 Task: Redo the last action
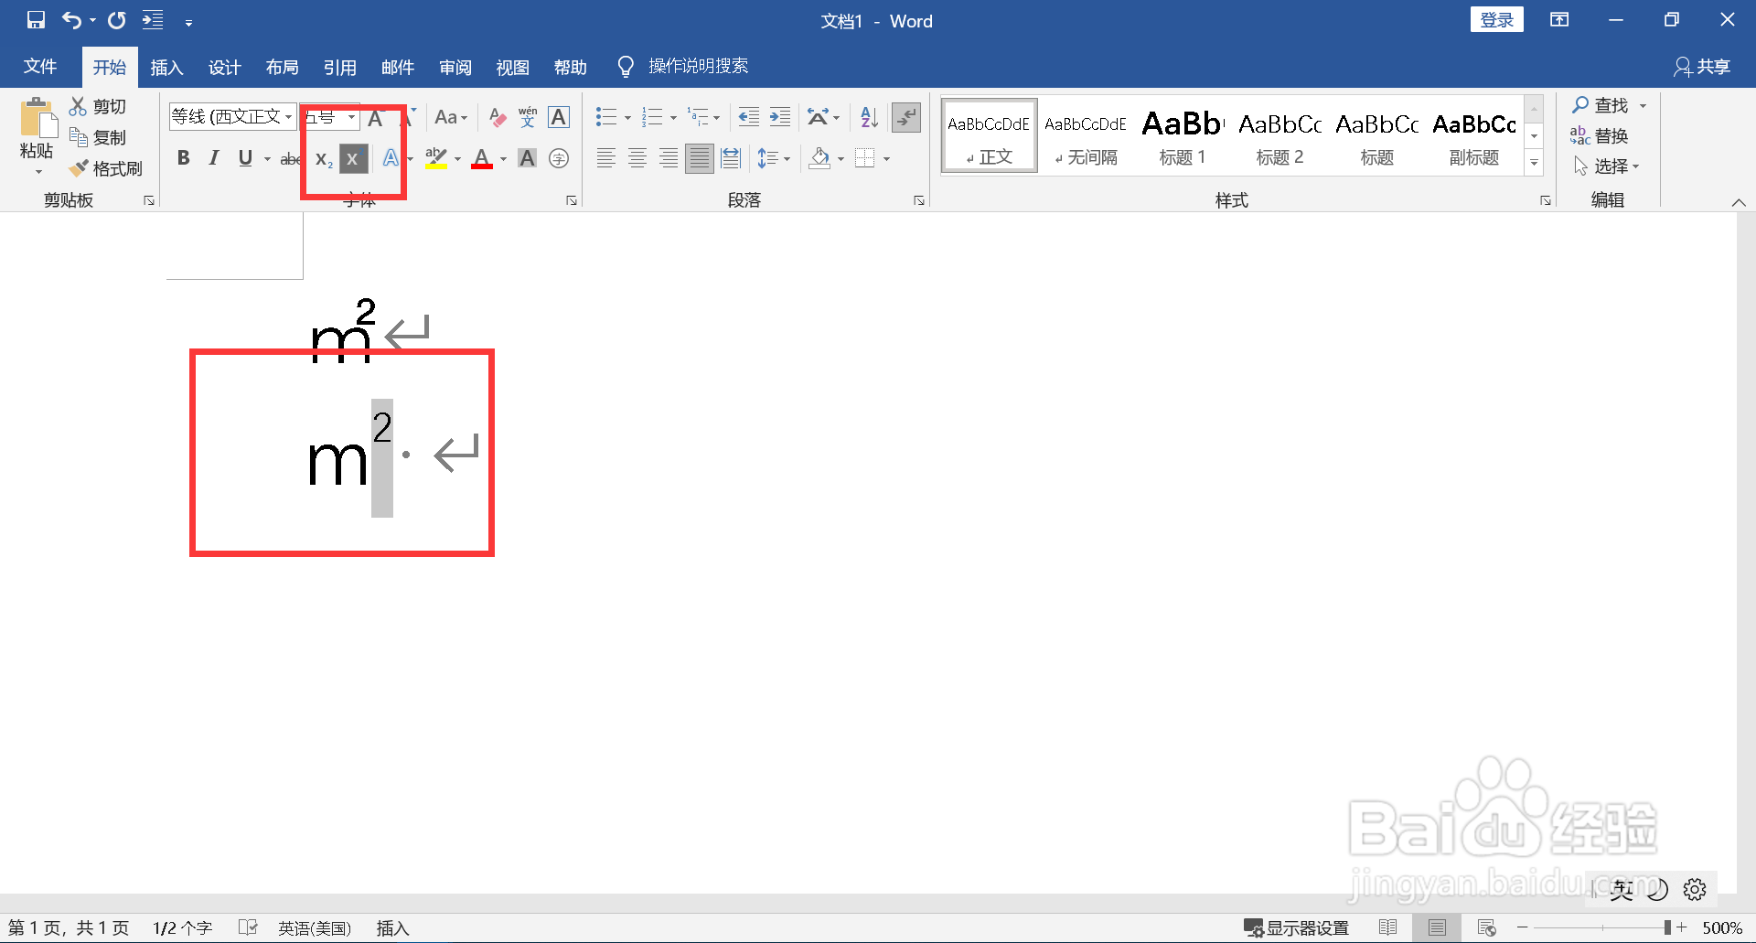(x=116, y=20)
